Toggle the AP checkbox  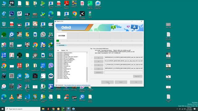click(92, 61)
